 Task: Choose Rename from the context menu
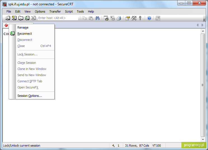coord(32,27)
